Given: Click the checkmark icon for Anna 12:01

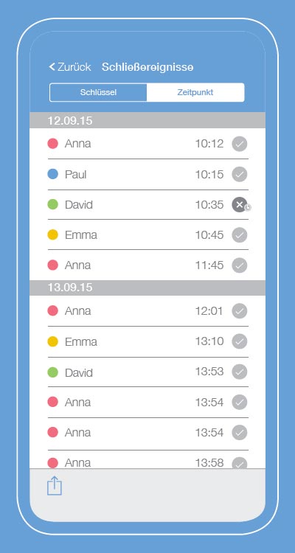Looking at the screenshot, I should [x=240, y=311].
